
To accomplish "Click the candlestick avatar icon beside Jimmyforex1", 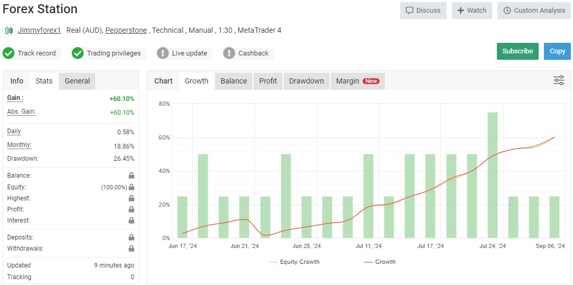I will (x=9, y=30).
